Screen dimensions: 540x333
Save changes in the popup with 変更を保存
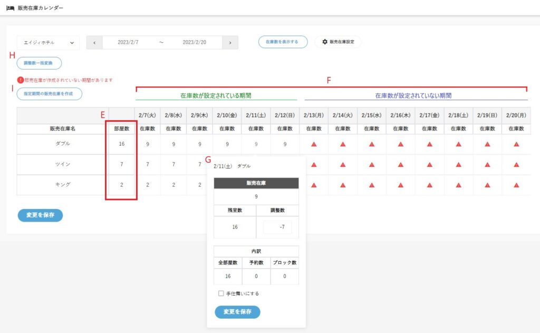(237, 312)
